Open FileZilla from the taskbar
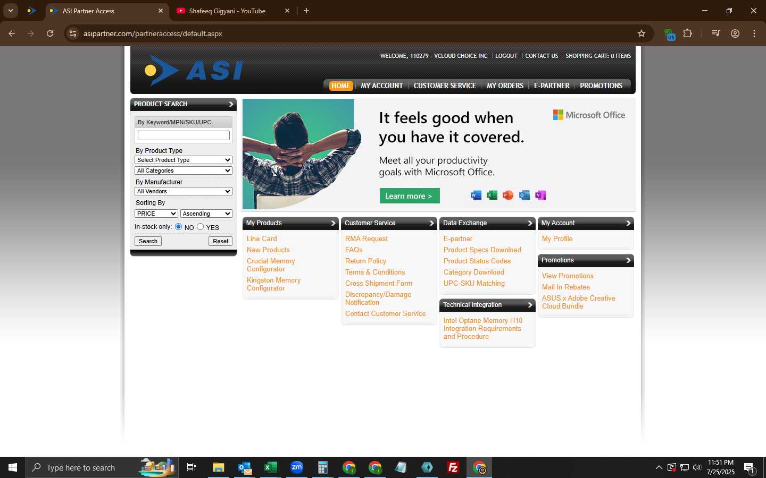This screenshot has width=766, height=478. (x=453, y=467)
